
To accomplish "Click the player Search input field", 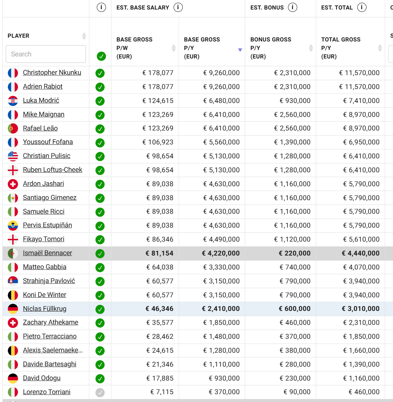I will pyautogui.click(x=46, y=54).
